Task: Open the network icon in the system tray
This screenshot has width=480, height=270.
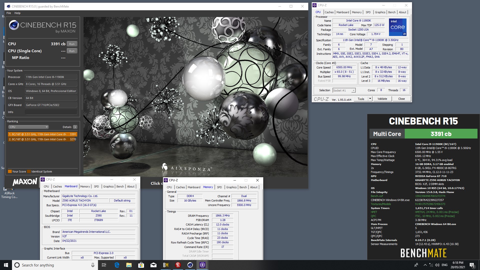Action: [x=431, y=265]
